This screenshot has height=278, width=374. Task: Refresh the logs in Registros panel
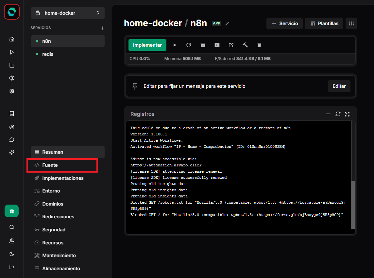pos(338,114)
